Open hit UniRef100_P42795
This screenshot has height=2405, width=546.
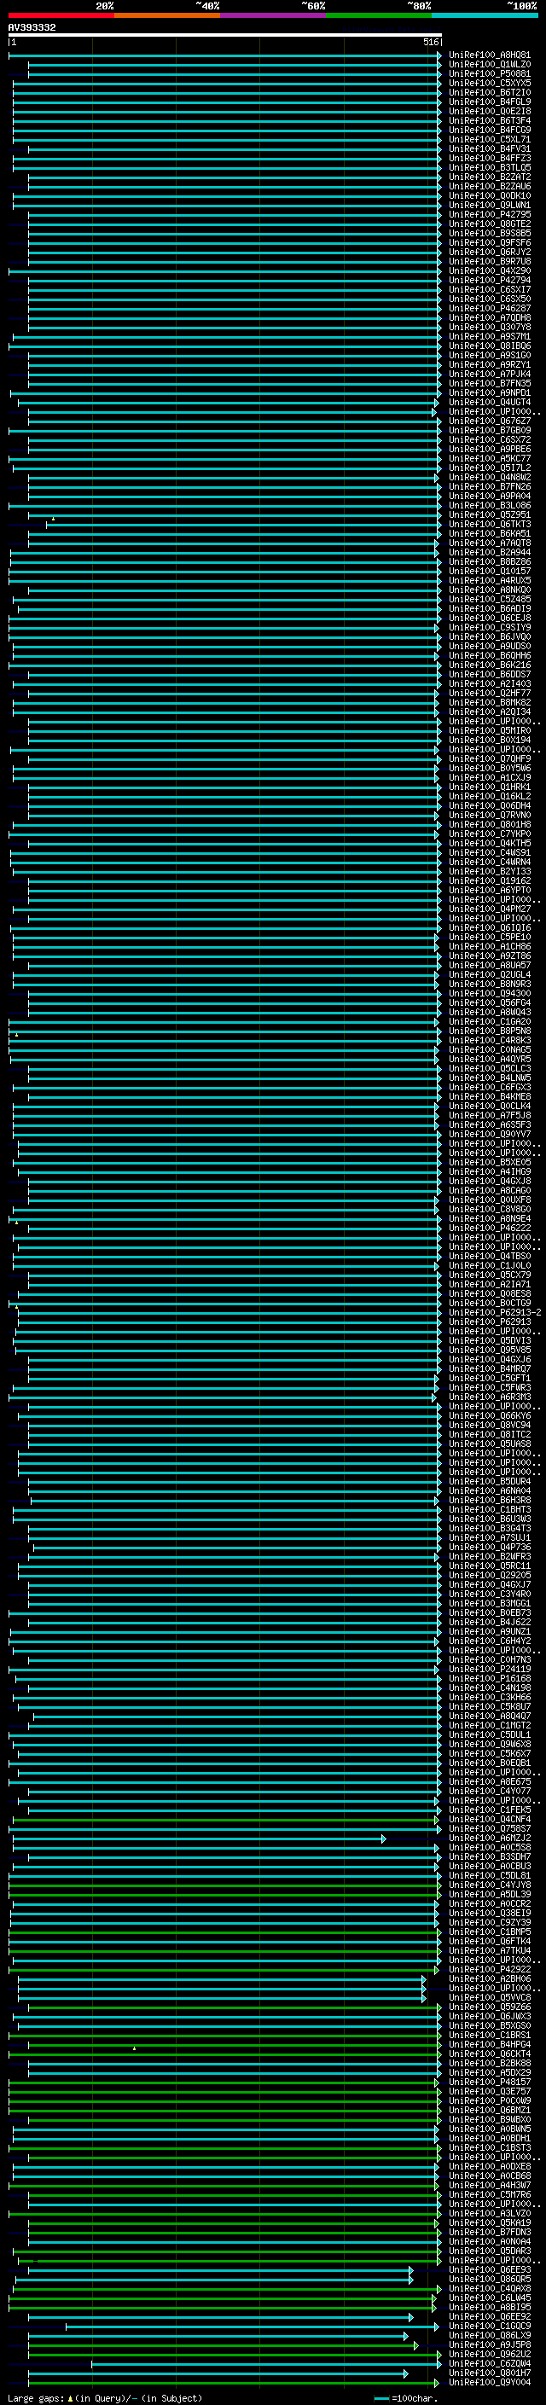coord(489,215)
